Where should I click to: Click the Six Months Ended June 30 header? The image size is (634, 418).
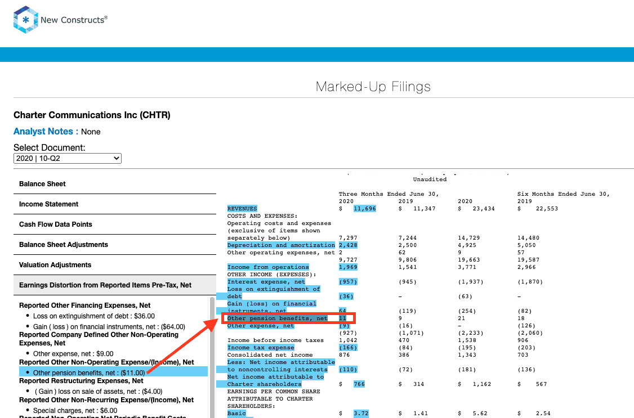(563, 194)
